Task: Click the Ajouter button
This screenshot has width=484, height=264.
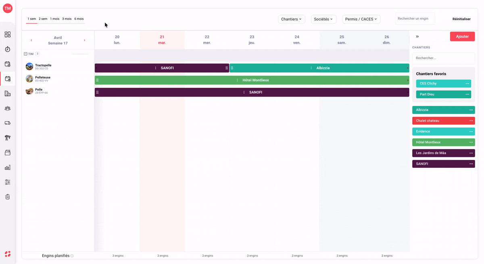Action: 462,37
